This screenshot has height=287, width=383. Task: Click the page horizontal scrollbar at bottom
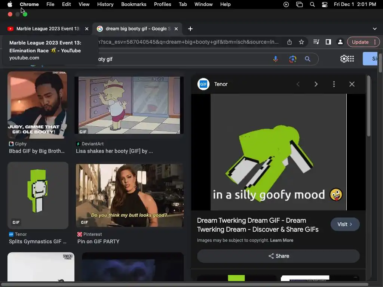184,284
